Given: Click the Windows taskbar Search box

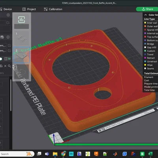Looking at the screenshot, I should [17, 154].
